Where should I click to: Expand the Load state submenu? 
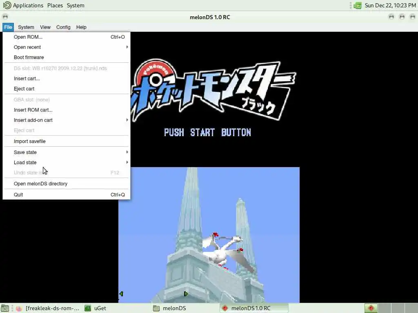click(x=67, y=162)
